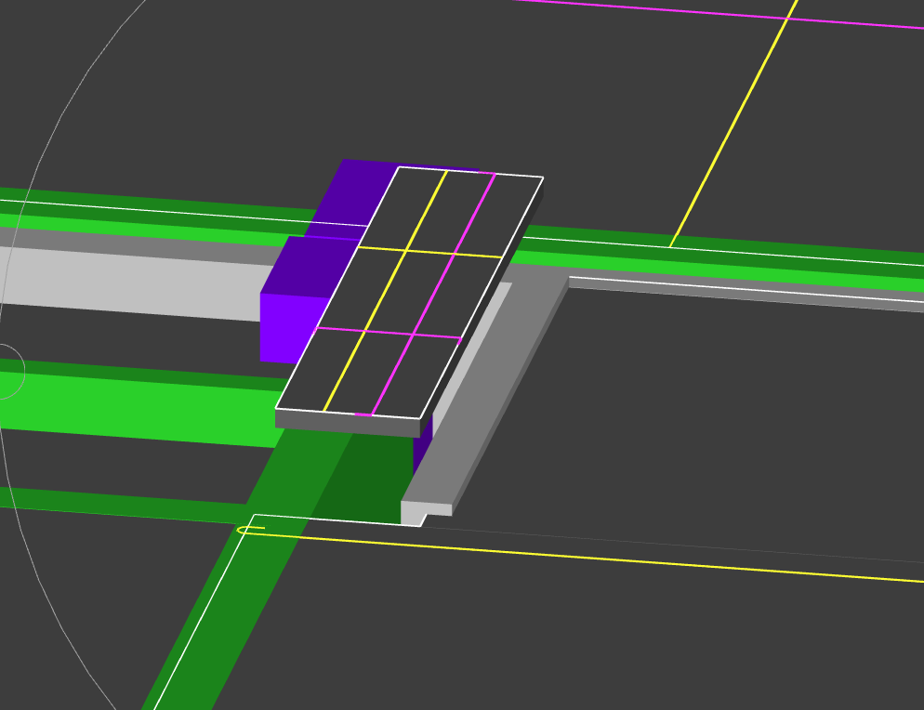
Task: Select the white-outlined dark platform top surface
Action: [410, 293]
